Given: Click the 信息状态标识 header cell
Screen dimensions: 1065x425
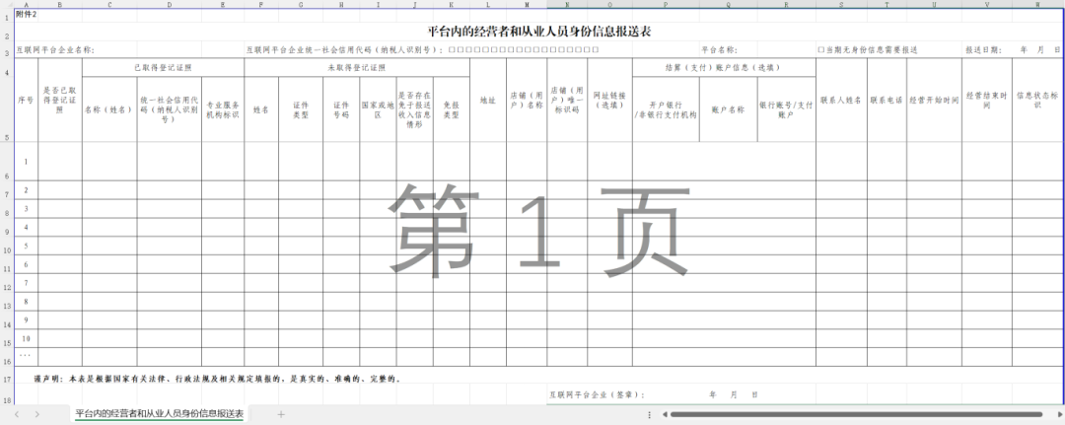Looking at the screenshot, I should [x=1037, y=100].
